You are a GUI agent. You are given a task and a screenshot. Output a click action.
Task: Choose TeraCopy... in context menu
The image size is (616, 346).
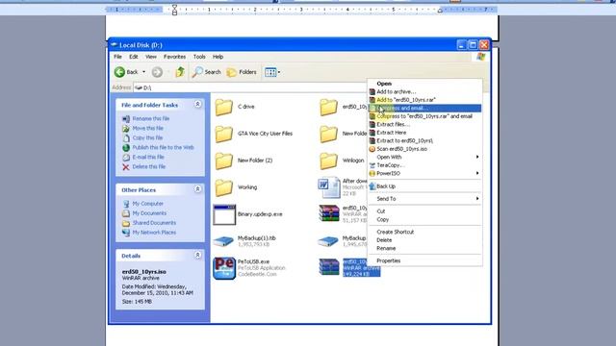[x=424, y=165]
